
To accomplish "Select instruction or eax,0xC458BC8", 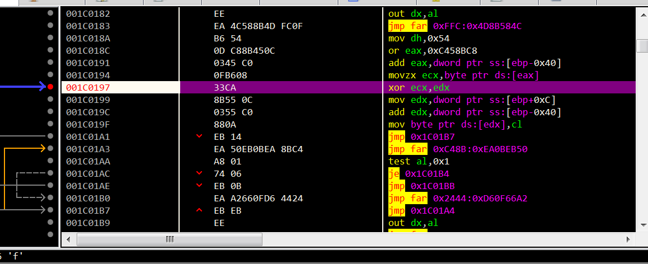I will click(433, 51).
